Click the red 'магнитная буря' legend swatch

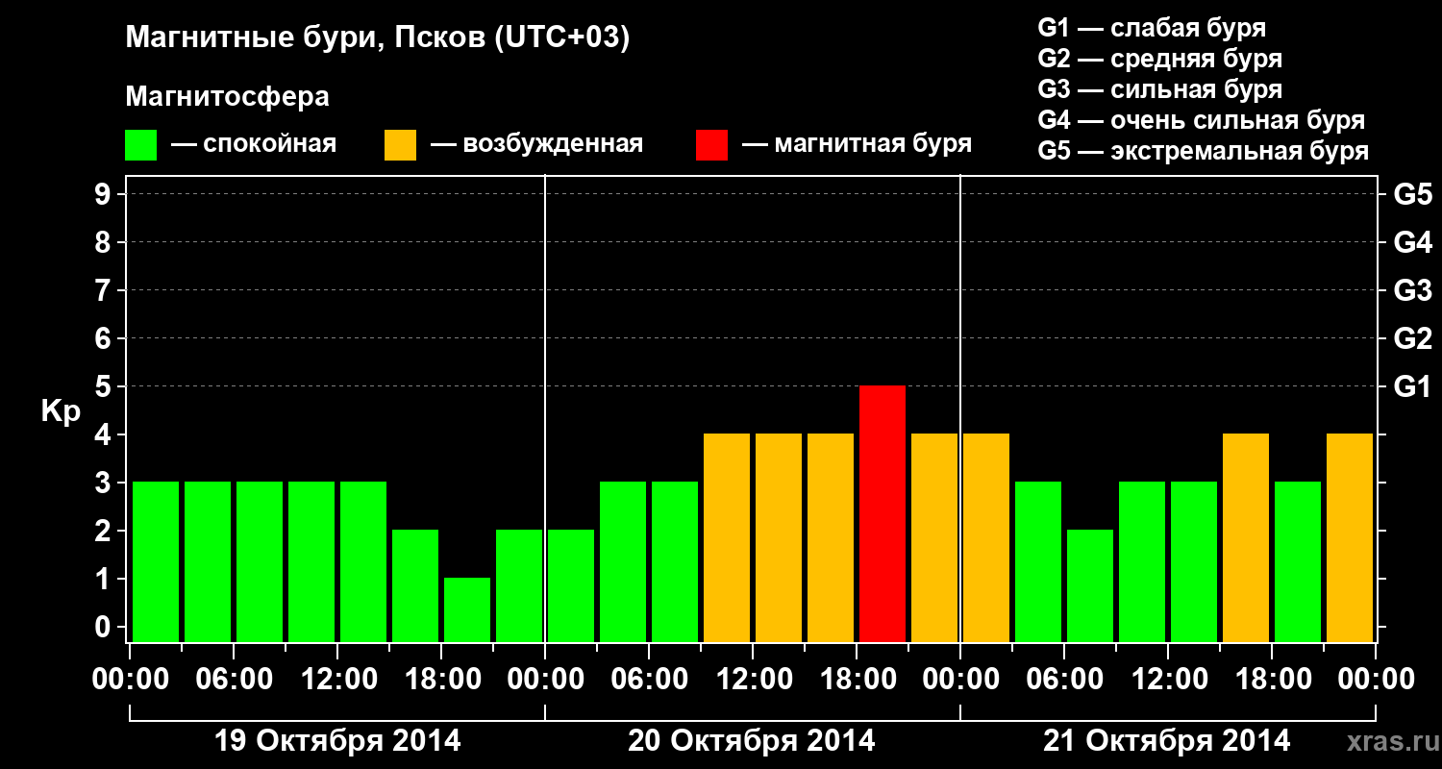point(711,145)
